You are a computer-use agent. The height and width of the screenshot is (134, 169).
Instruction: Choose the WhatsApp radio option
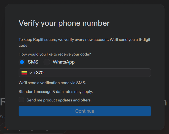[47, 62]
